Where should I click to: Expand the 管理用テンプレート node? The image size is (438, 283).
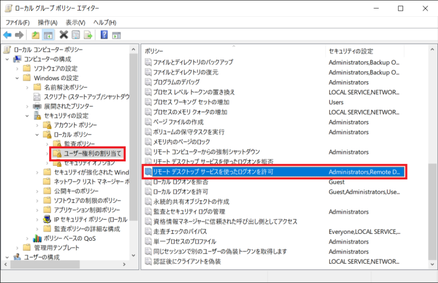coord(17,248)
